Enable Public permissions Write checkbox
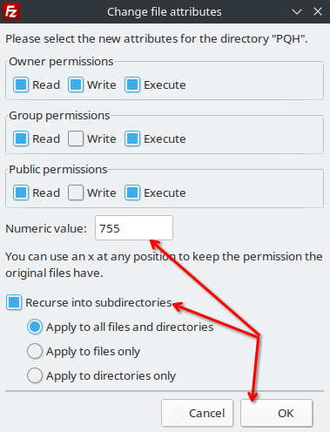Screen dimensions: 330x432 (x=76, y=192)
